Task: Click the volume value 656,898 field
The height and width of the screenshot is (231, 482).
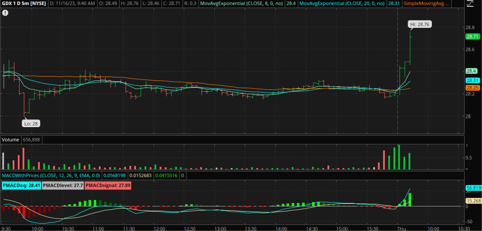Action: [x=31, y=140]
